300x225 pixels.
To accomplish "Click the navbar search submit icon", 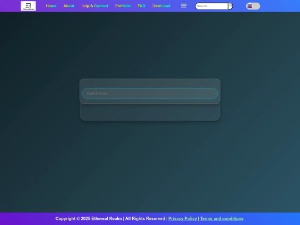I will [x=231, y=6].
